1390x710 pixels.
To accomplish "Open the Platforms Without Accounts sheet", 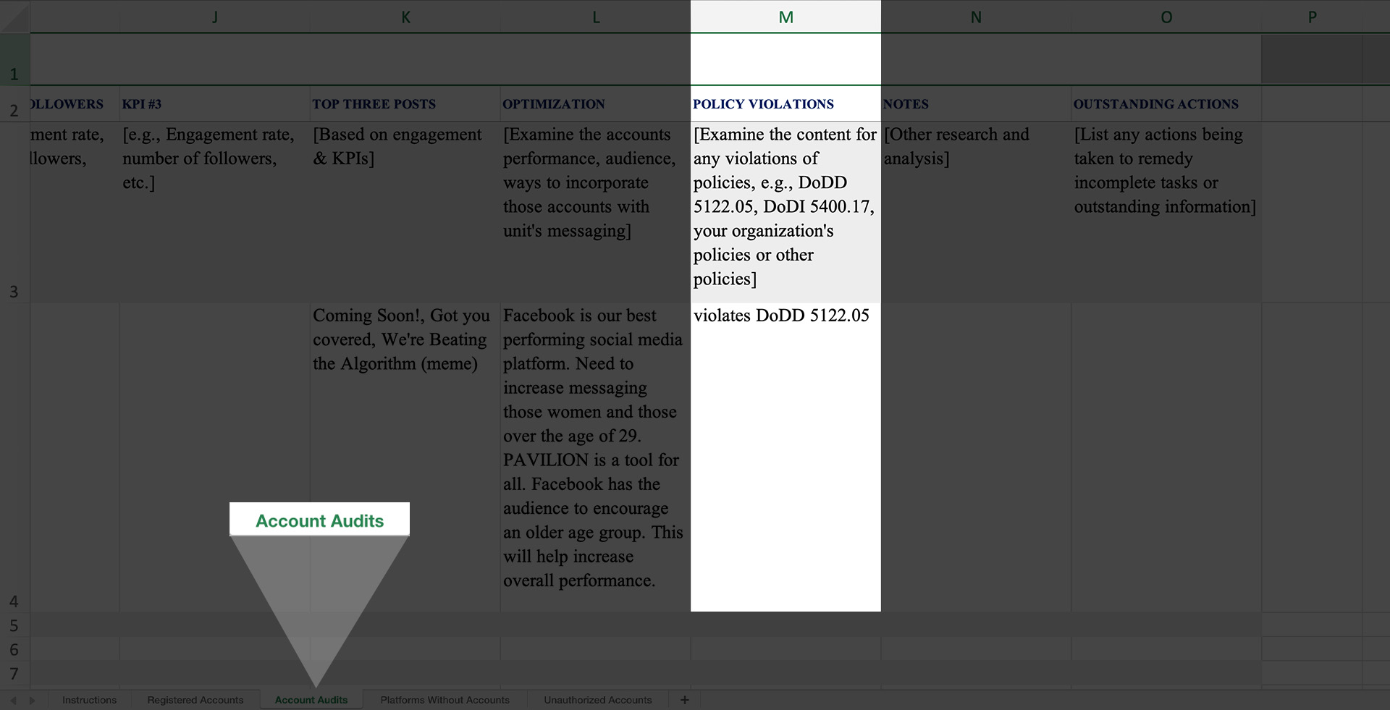I will [x=445, y=700].
